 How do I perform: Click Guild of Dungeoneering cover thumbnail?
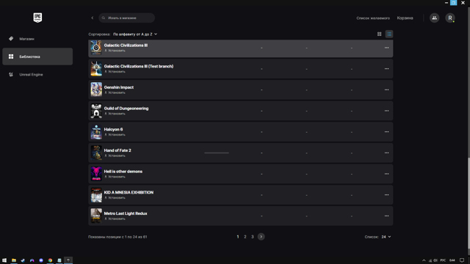[96, 111]
